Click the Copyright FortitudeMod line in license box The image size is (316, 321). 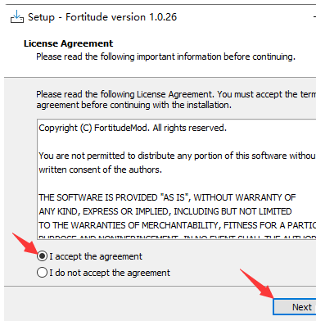tap(133, 128)
